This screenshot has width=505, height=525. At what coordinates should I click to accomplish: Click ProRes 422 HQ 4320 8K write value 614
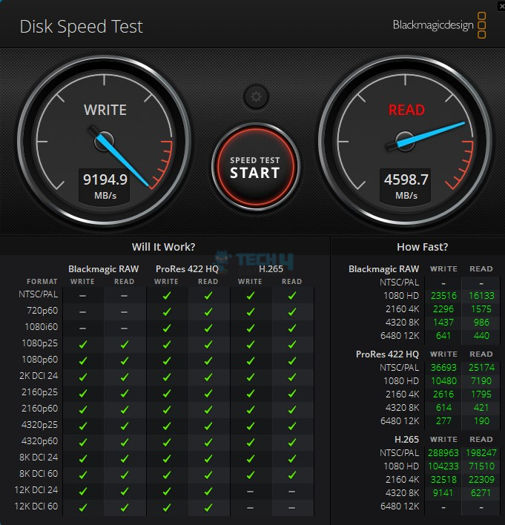443,408
